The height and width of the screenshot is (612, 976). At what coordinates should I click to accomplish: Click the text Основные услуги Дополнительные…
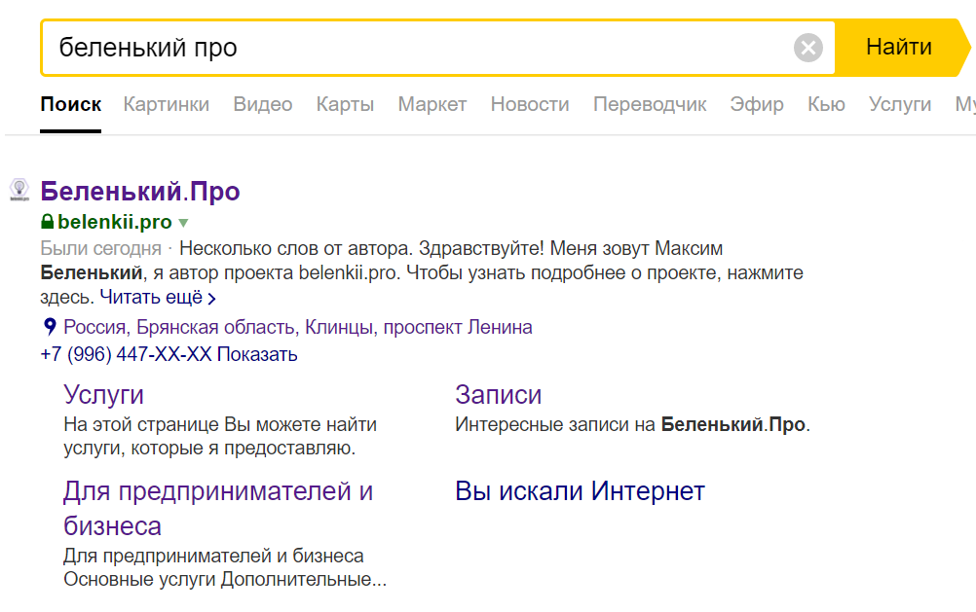coord(225,580)
